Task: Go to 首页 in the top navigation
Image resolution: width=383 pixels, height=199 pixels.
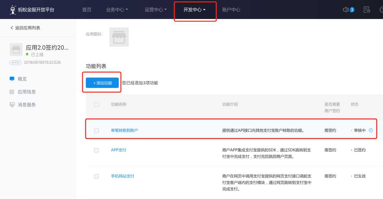Action: (87, 10)
